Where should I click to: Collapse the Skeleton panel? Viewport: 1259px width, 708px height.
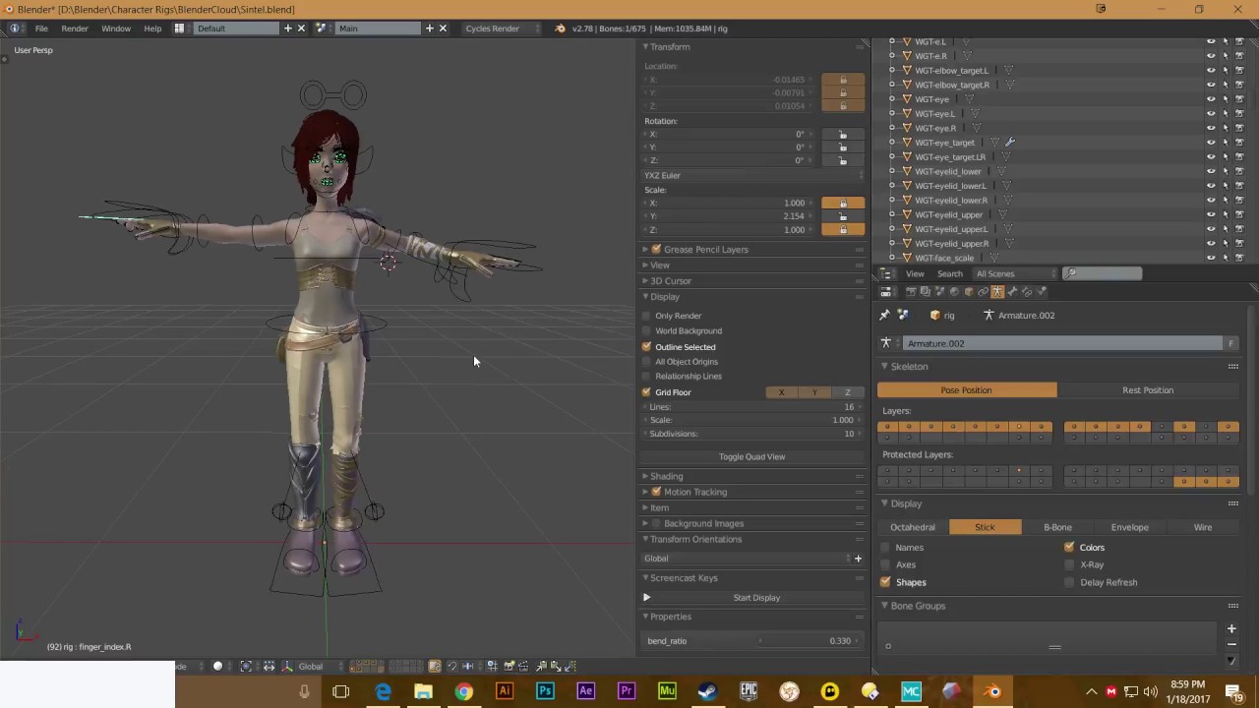pyautogui.click(x=884, y=367)
